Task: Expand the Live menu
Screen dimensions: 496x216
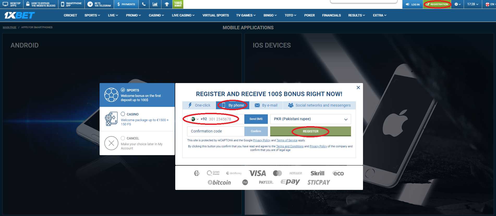Action: (x=113, y=15)
